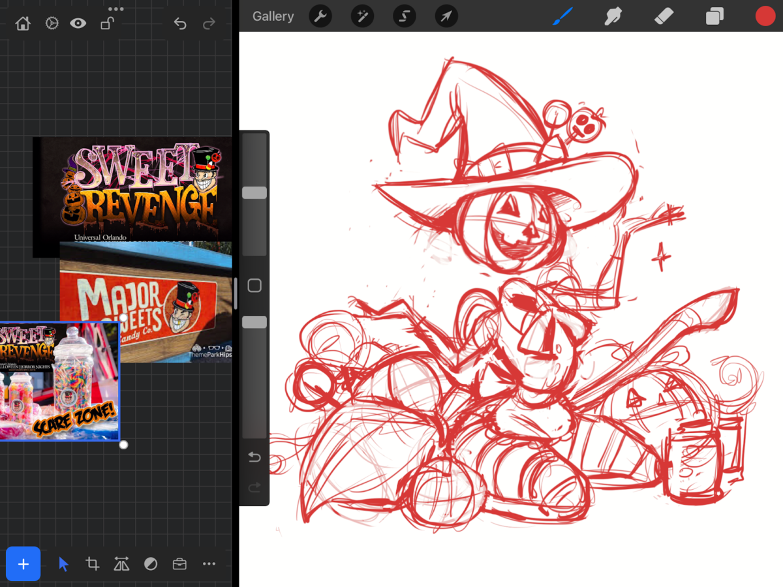The height and width of the screenshot is (587, 783).
Task: Open the three-dot menu at top
Action: coord(116,9)
